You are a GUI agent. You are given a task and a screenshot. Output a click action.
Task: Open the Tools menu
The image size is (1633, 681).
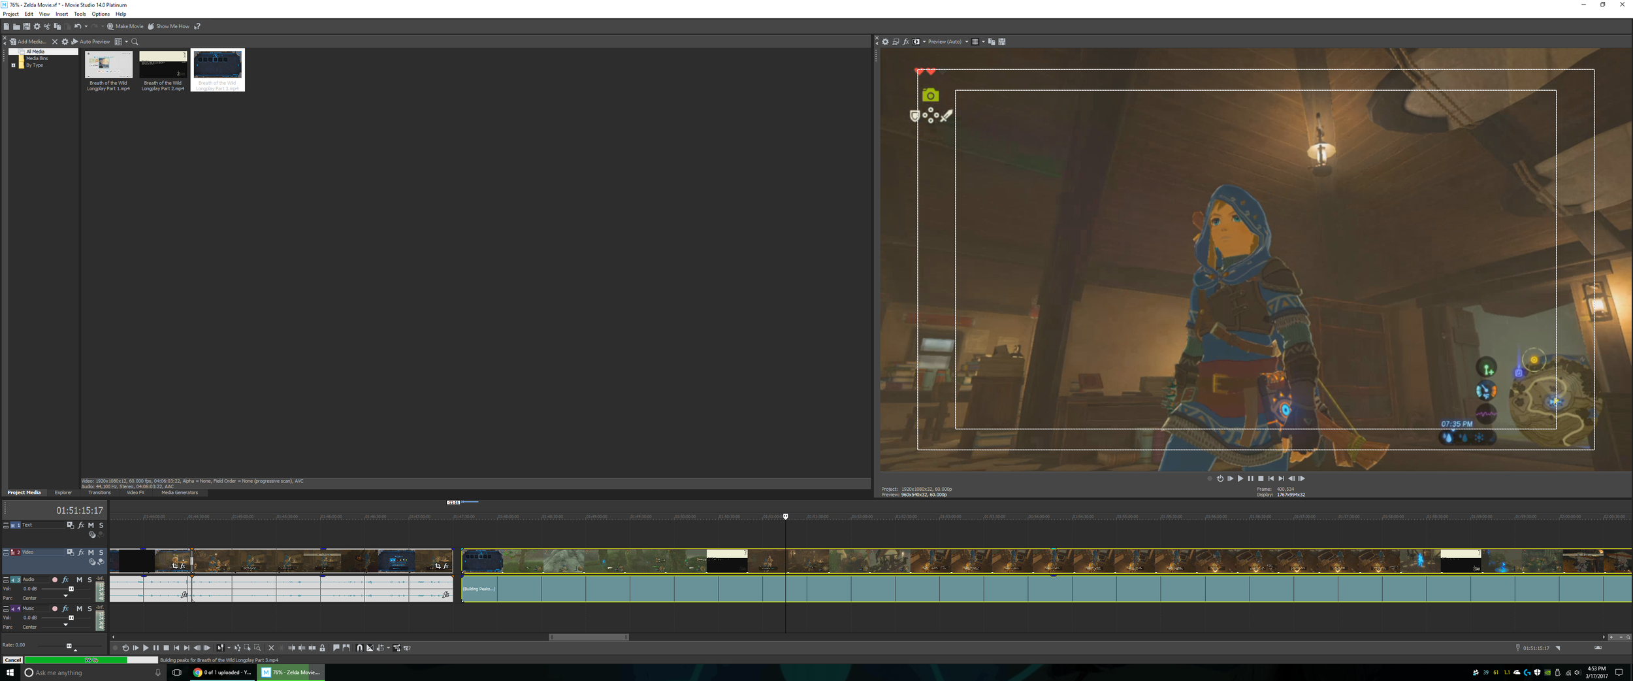point(80,14)
